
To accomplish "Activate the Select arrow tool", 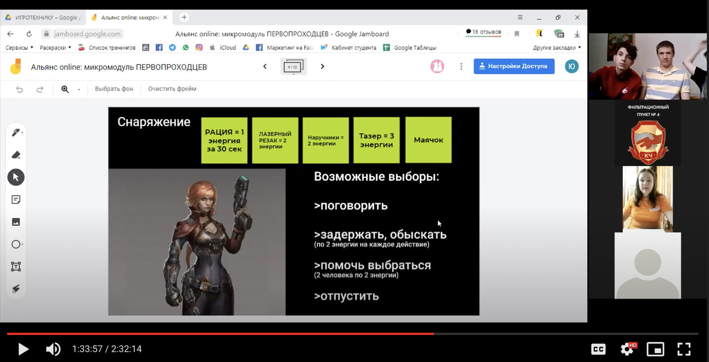I will [x=16, y=177].
